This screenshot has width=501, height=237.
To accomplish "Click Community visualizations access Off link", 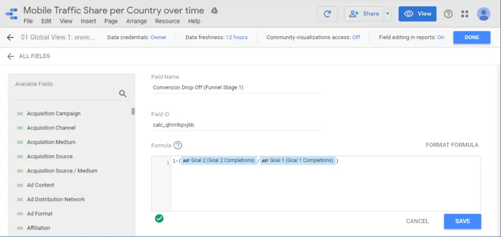I will click(356, 37).
